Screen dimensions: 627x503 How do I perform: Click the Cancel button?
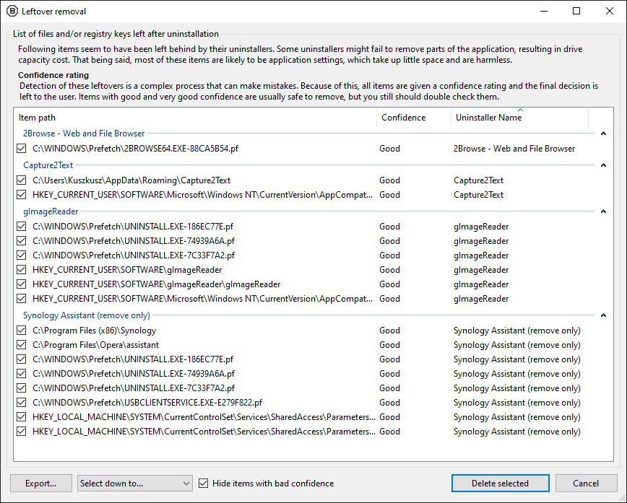[x=586, y=484]
